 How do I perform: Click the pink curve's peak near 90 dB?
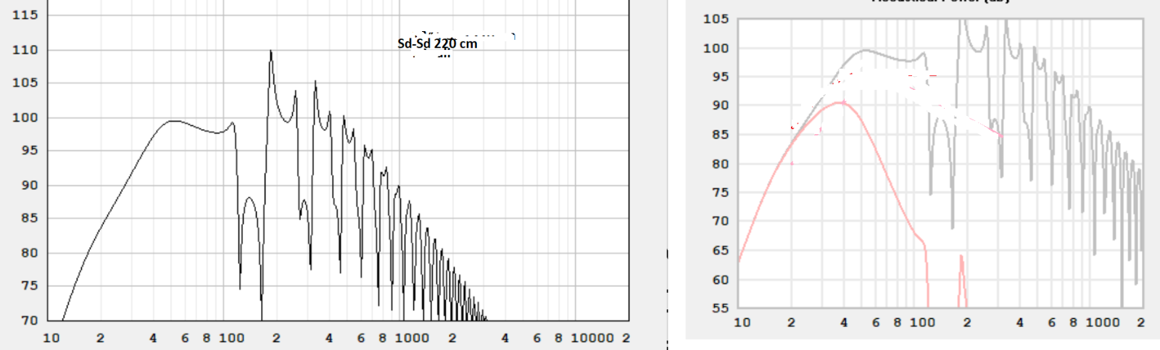coord(841,103)
